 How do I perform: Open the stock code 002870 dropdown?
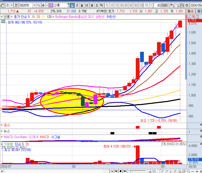tap(34, 5)
